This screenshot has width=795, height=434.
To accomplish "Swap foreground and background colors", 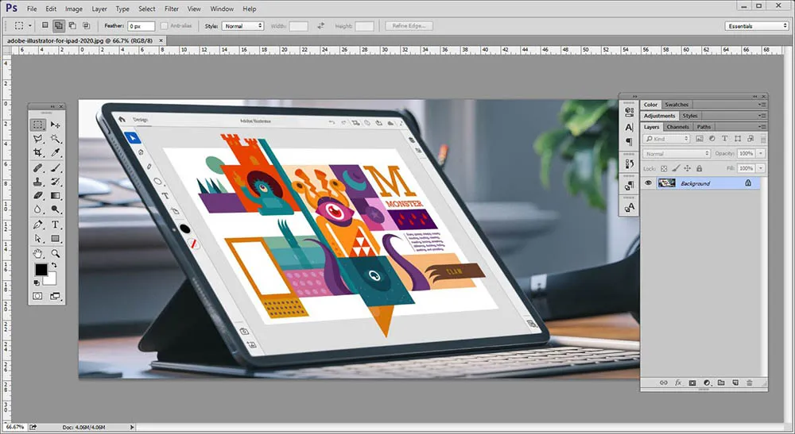I will [54, 265].
